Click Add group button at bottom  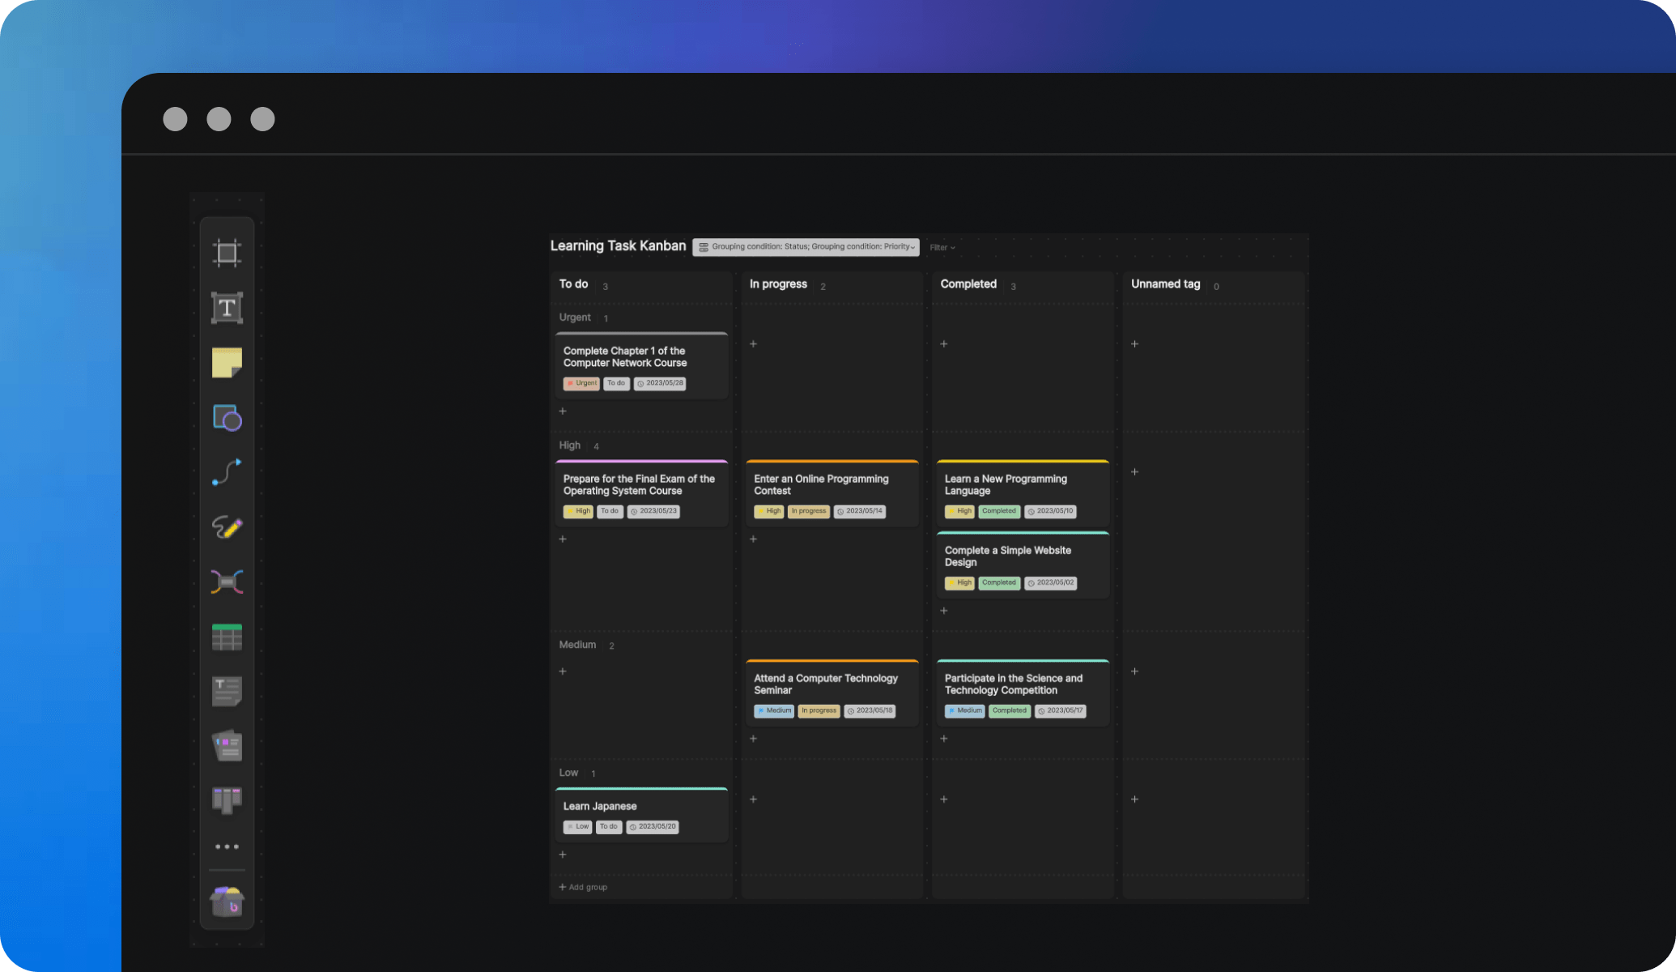coord(583,888)
